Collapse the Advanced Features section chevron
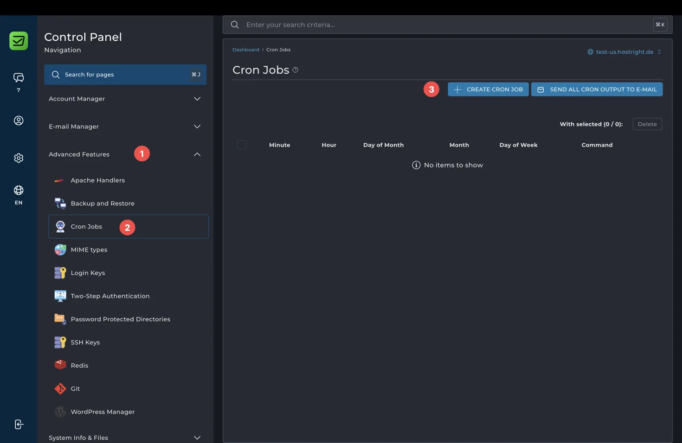The width and height of the screenshot is (682, 443). point(197,154)
